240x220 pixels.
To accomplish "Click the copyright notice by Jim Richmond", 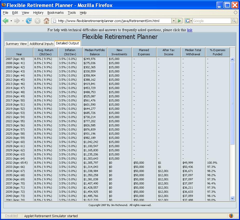I will 120,205.
